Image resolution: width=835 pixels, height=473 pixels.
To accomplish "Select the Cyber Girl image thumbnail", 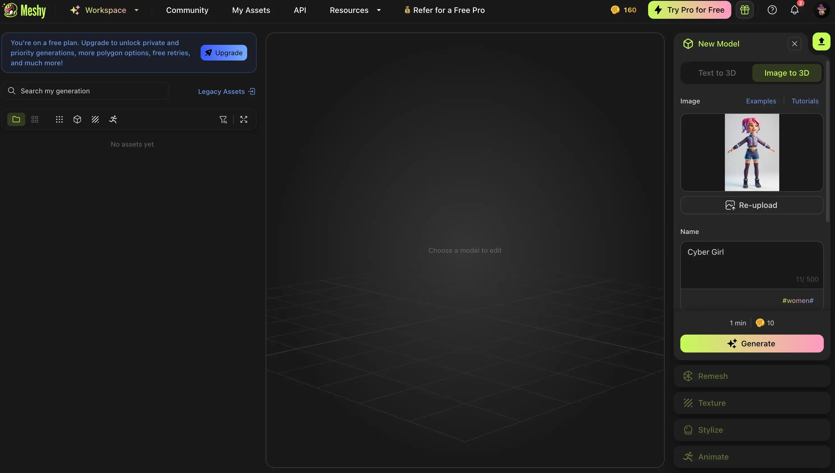I will click(x=751, y=152).
